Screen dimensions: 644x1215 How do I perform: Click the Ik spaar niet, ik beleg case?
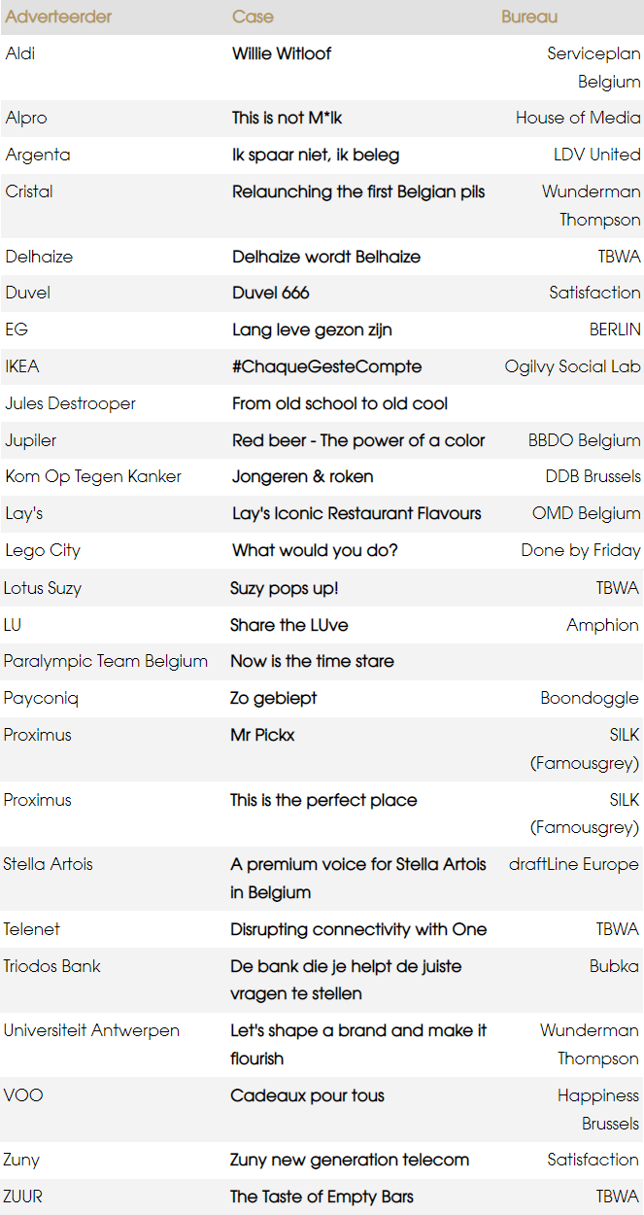316,155
